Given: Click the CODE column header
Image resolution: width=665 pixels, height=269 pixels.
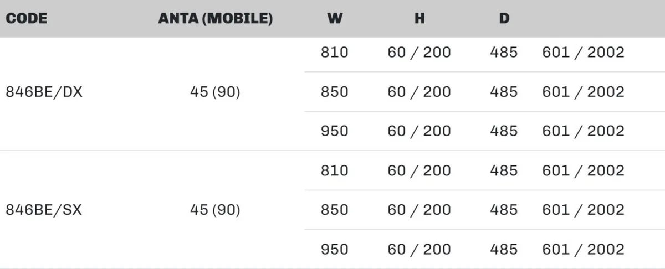Looking at the screenshot, I should 27,19.
